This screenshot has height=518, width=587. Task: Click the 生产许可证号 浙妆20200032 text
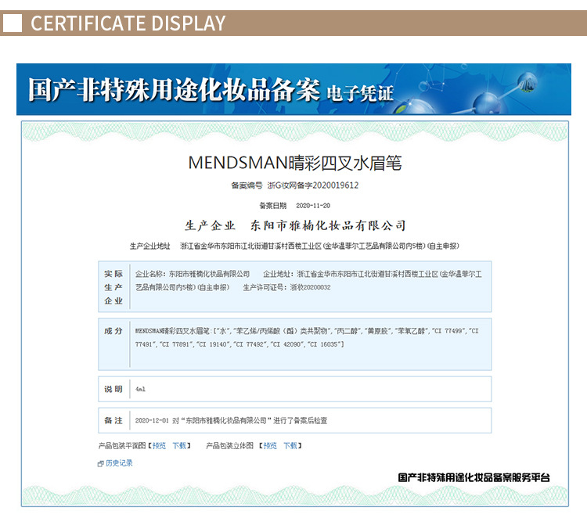pos(286,287)
